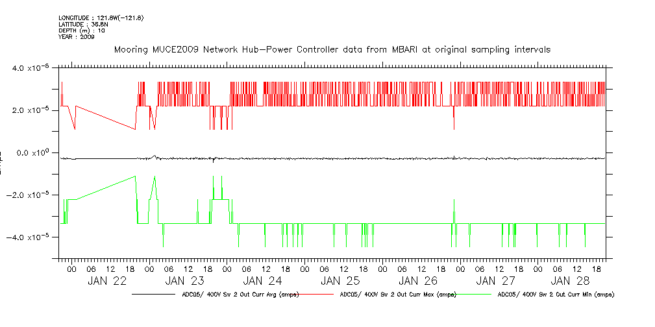This screenshot has height=327, width=655.
Task: Click the JAN 23 date label
Action: click(x=185, y=282)
